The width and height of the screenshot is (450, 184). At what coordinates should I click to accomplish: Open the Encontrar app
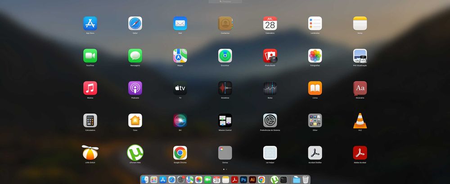tap(225, 56)
